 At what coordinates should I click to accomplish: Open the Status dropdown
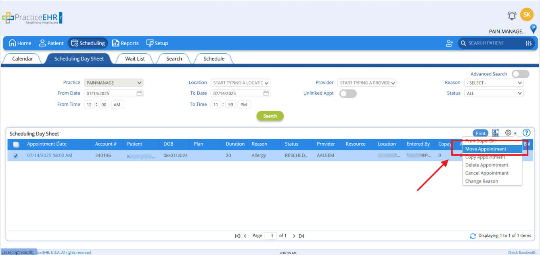(x=494, y=93)
